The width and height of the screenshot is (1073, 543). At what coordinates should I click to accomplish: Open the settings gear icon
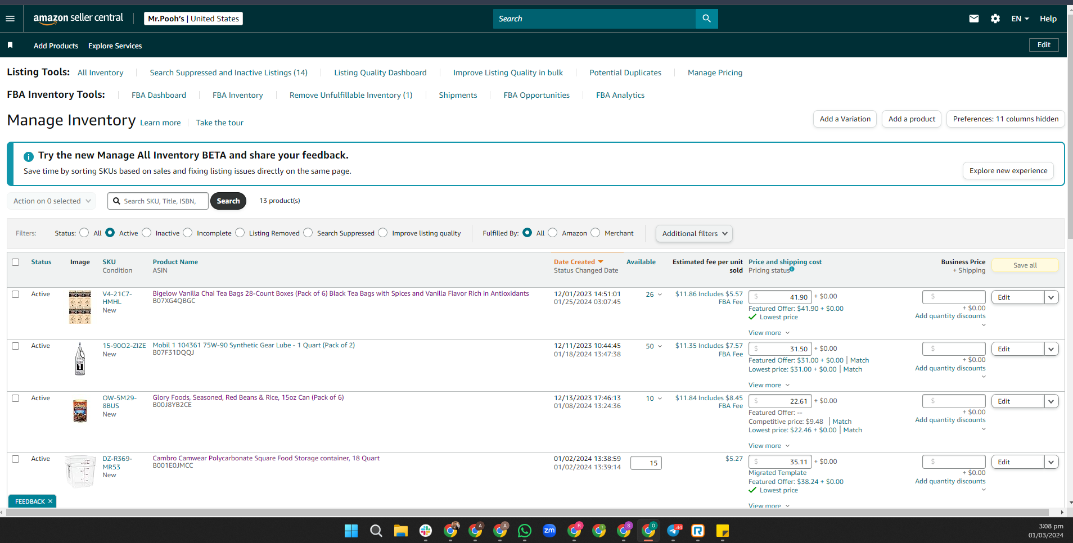pyautogui.click(x=995, y=19)
